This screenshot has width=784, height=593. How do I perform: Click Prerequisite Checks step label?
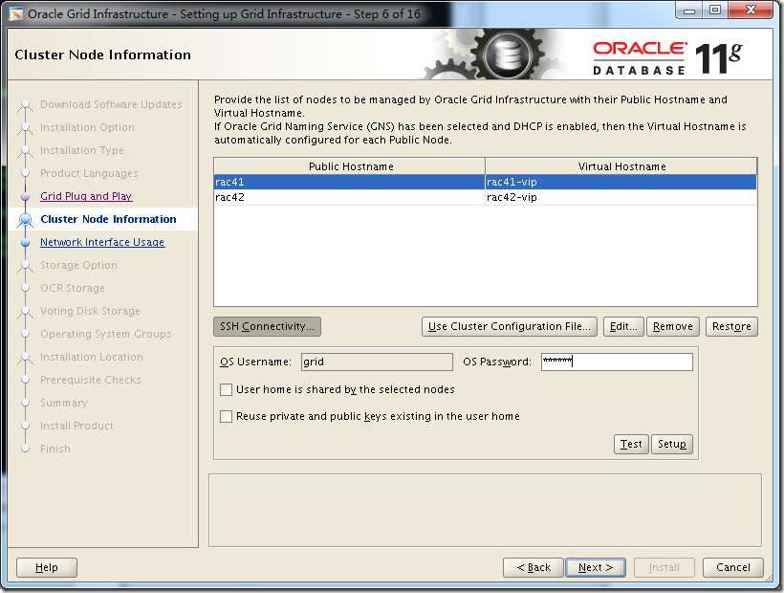pyautogui.click(x=91, y=380)
